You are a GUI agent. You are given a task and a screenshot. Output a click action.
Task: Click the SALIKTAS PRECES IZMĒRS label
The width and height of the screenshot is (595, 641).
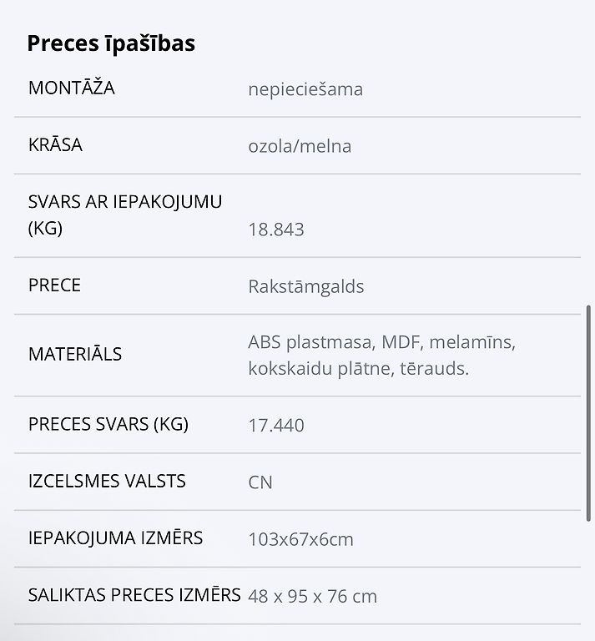tap(134, 595)
